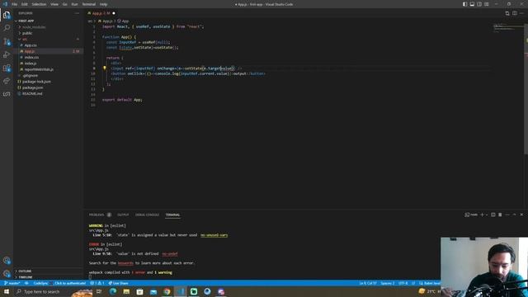Open the Explorer view in activity bar
Image resolution: width=528 pixels, height=297 pixels.
pyautogui.click(x=7, y=15)
